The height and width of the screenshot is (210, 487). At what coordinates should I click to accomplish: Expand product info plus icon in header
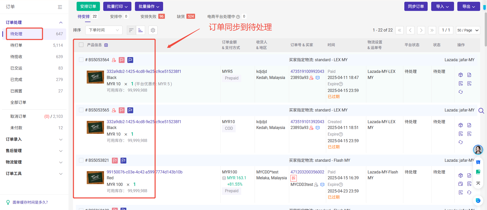pos(106,45)
